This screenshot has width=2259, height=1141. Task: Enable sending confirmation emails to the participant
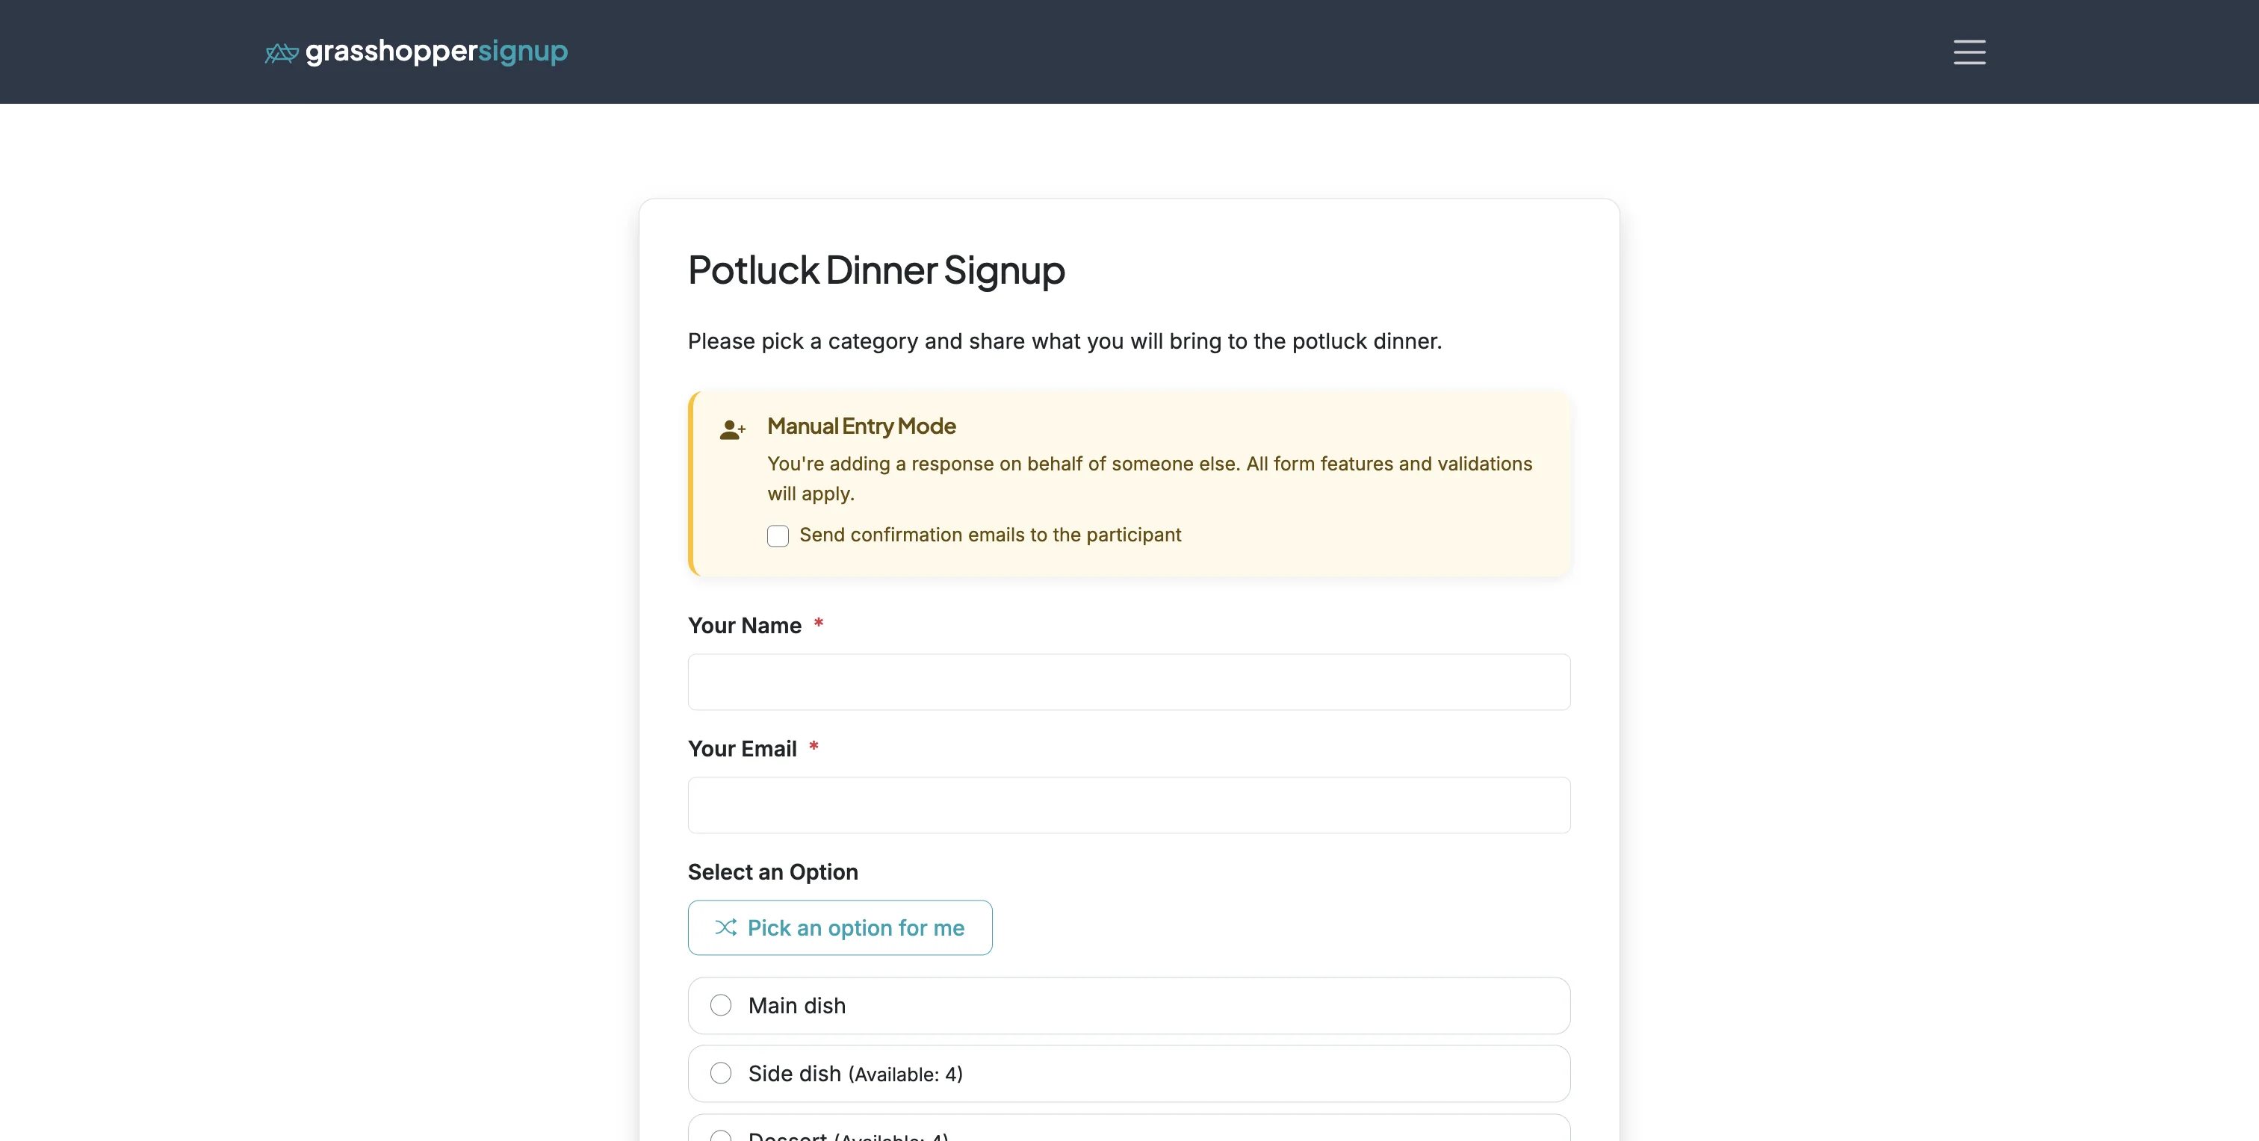tap(777, 535)
